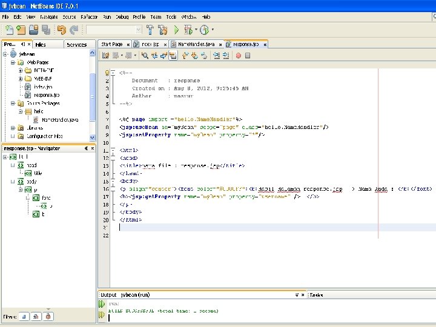Select index.jsp in the project tree
The image size is (436, 327).
tap(42, 87)
